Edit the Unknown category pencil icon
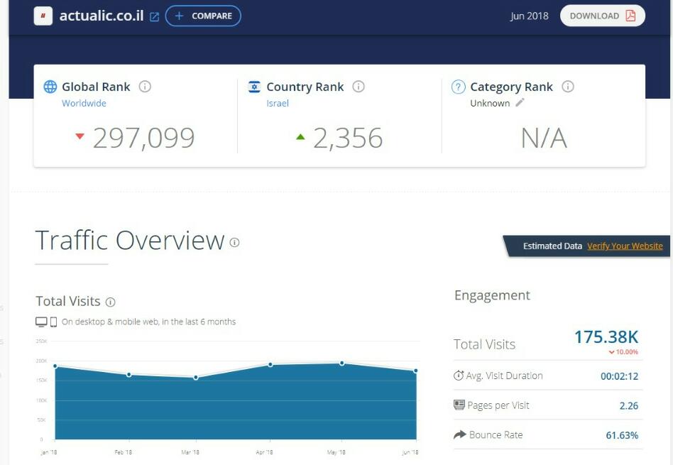This screenshot has width=673, height=465. pyautogui.click(x=520, y=103)
